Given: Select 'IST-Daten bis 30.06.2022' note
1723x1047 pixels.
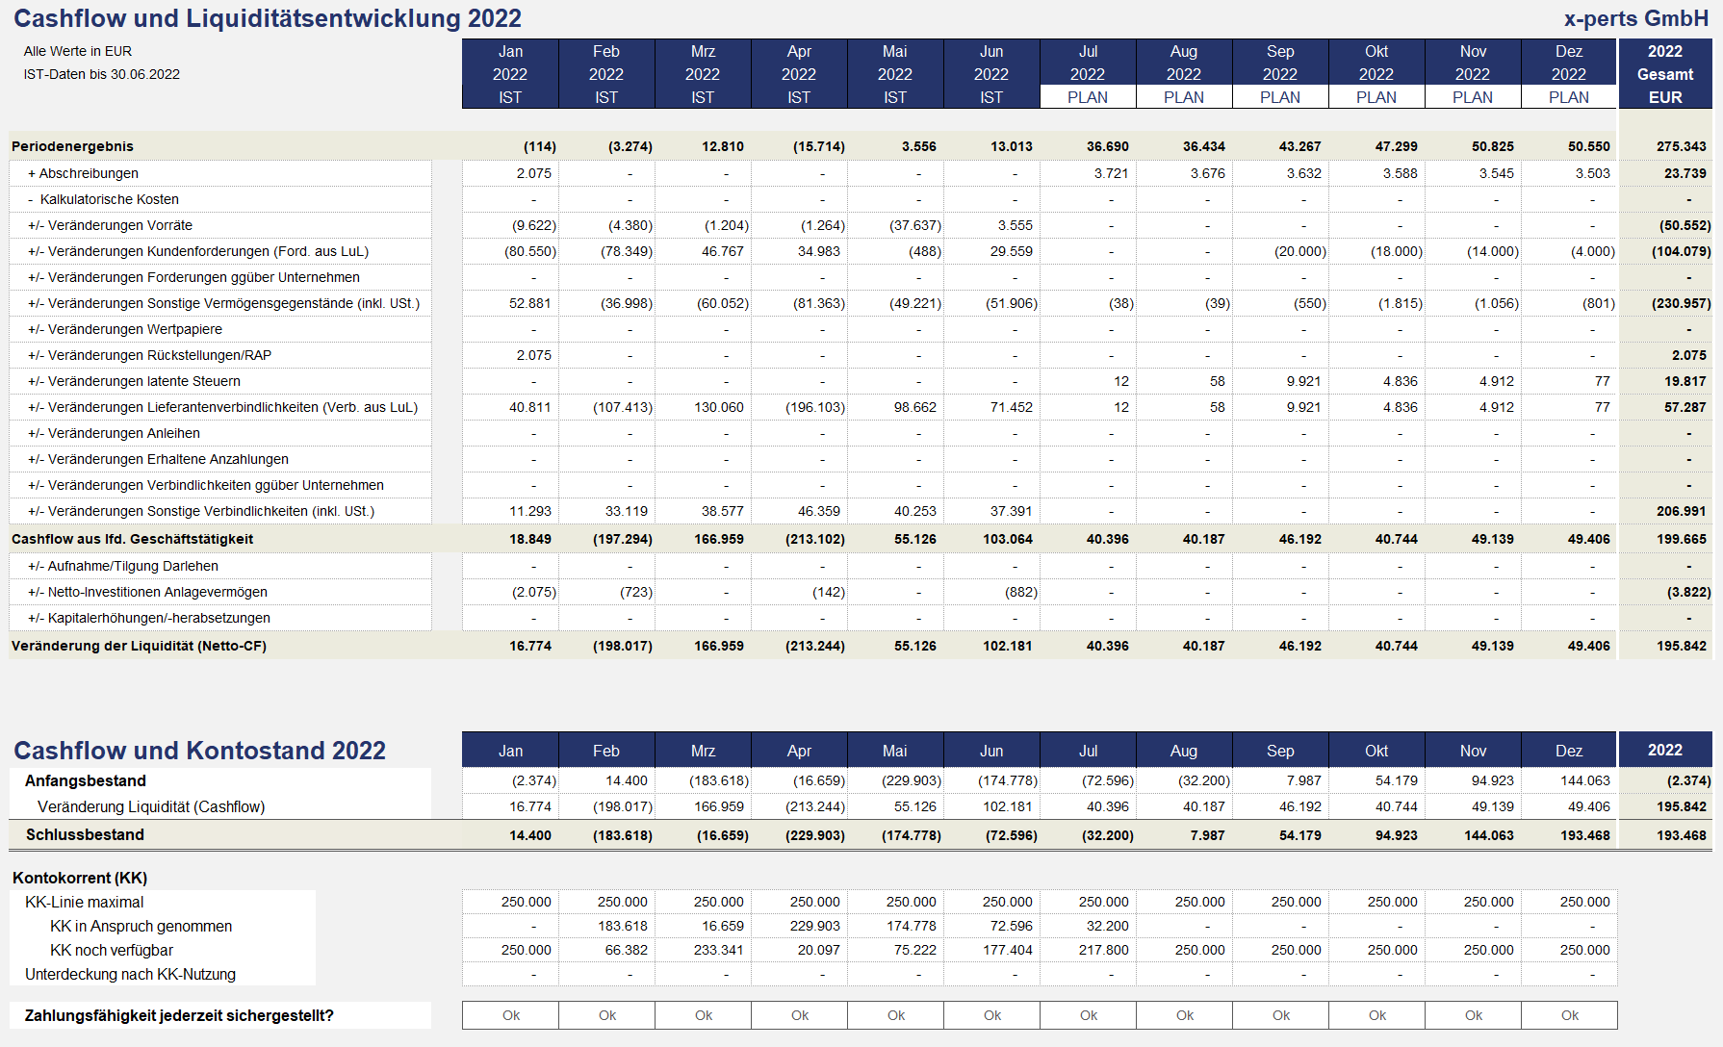Looking at the screenshot, I should [102, 74].
